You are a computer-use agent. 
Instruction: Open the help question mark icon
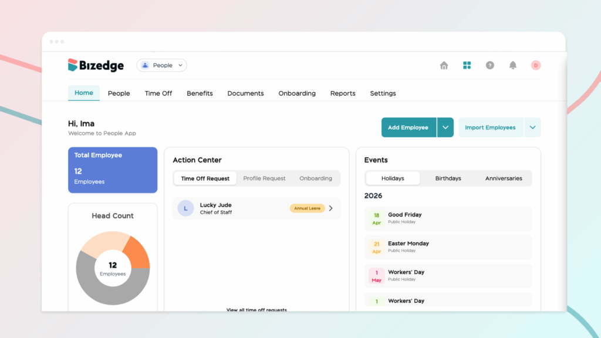(489, 66)
